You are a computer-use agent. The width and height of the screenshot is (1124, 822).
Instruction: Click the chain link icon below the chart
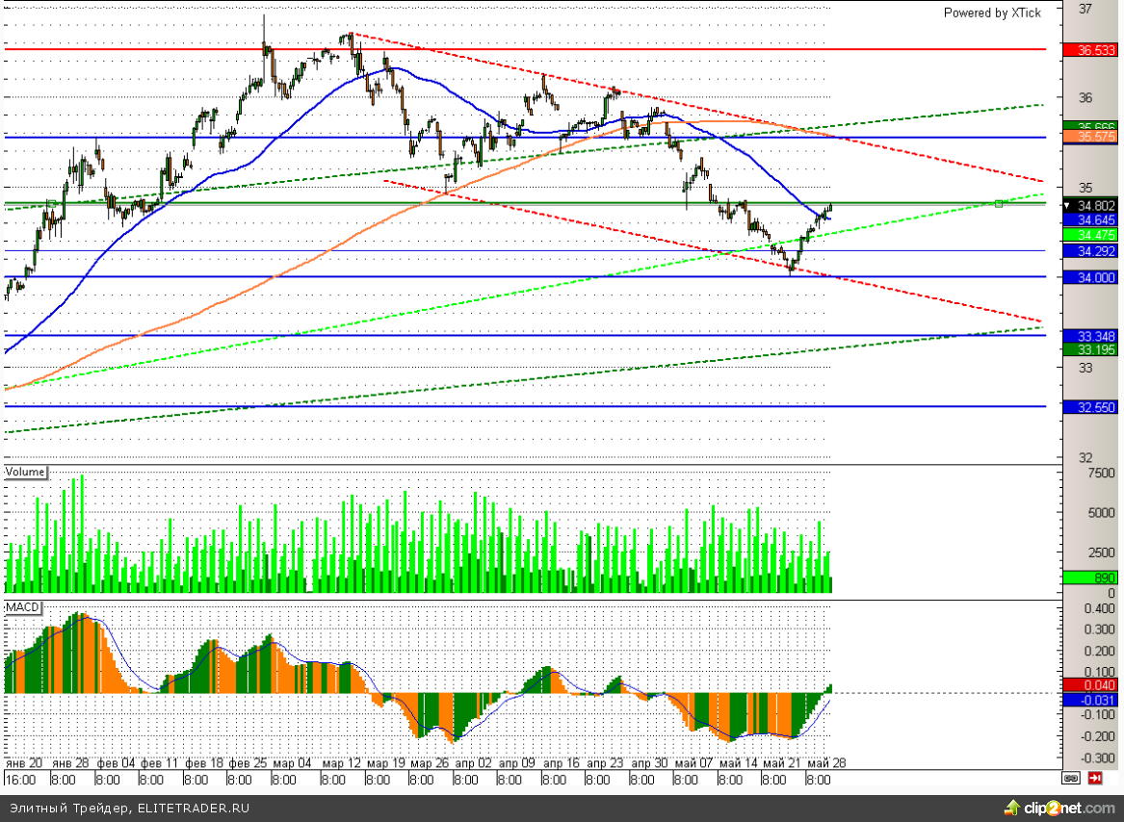(x=1071, y=778)
